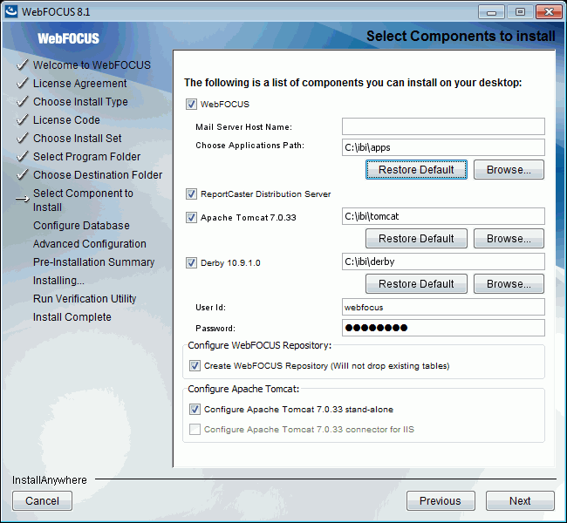The width and height of the screenshot is (567, 523).
Task: Click the checkmark beside License Agreement
Action: coord(23,83)
